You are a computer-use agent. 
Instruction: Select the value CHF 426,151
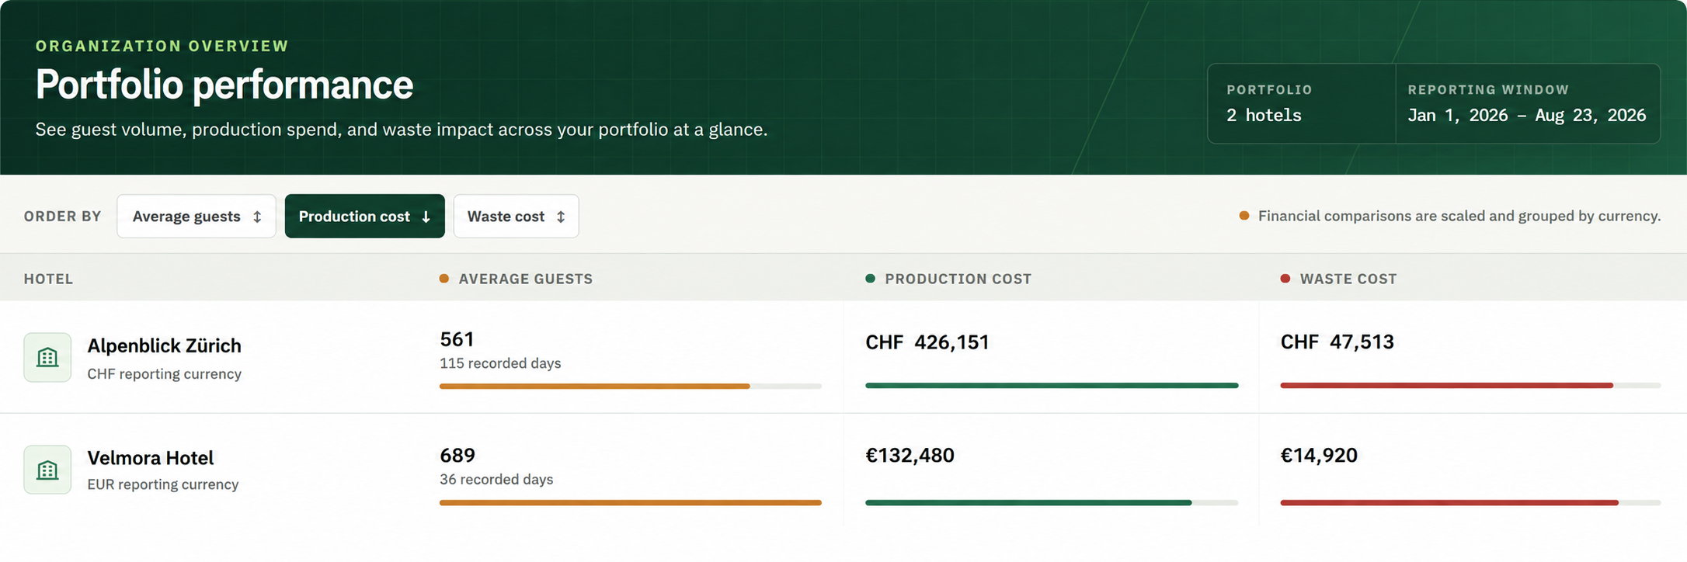pos(927,342)
